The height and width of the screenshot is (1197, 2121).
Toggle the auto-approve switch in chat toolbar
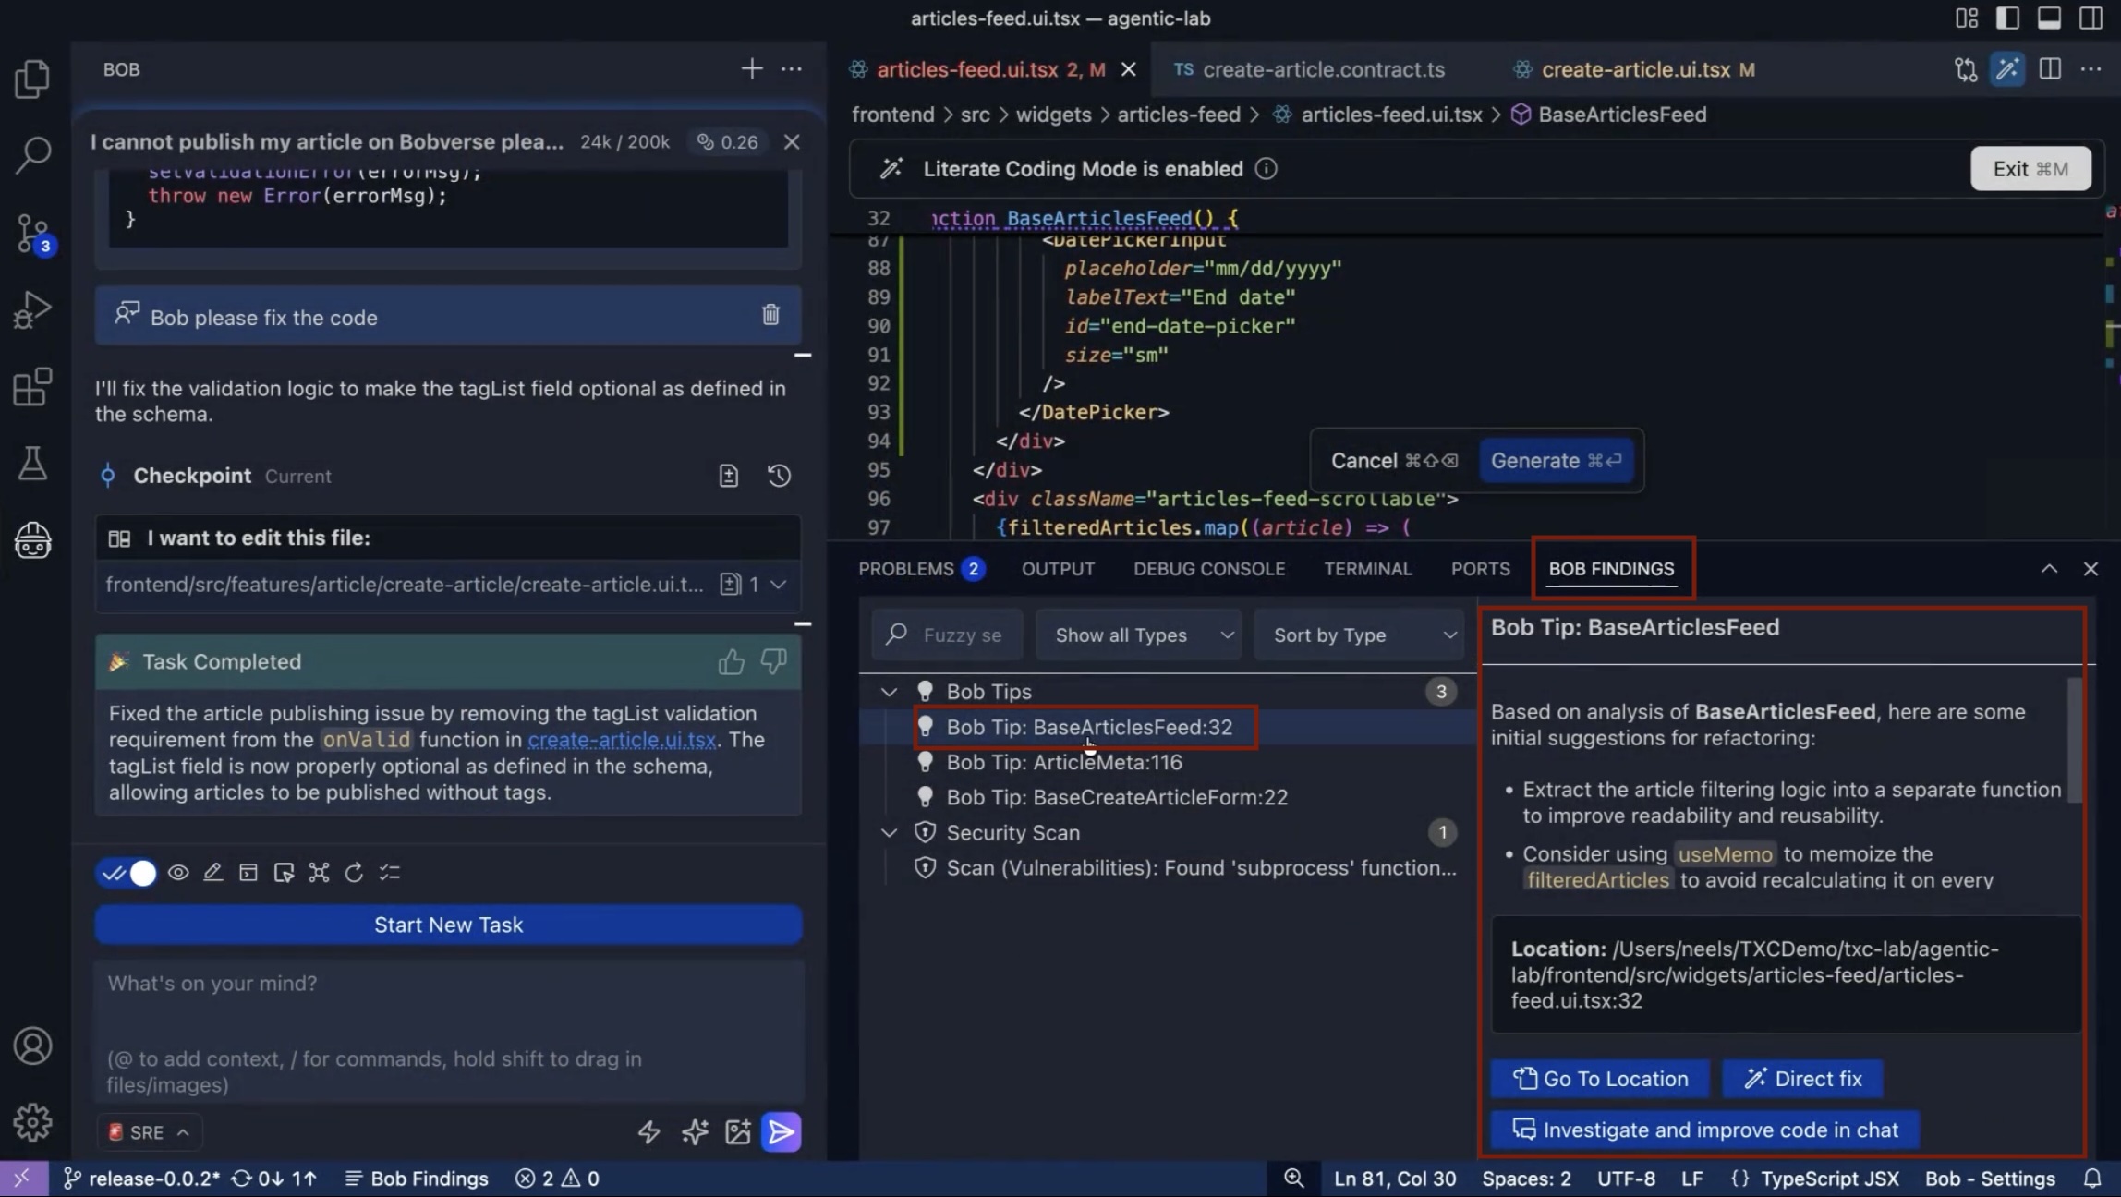128,873
